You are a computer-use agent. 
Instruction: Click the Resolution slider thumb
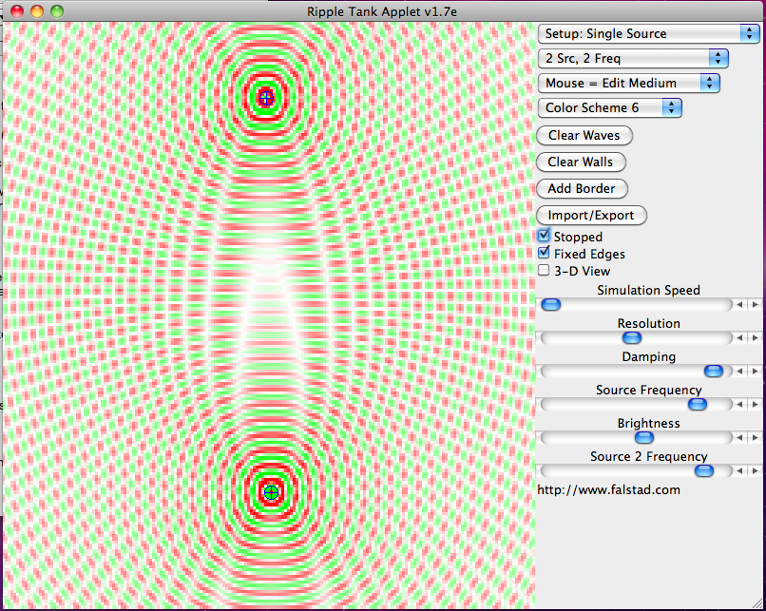(632, 338)
